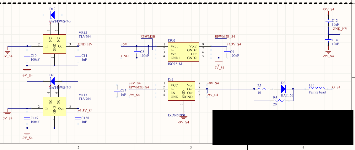Click the +3.3V_S4 label near C9
This screenshot has height=150, width=355.
[x=234, y=44]
